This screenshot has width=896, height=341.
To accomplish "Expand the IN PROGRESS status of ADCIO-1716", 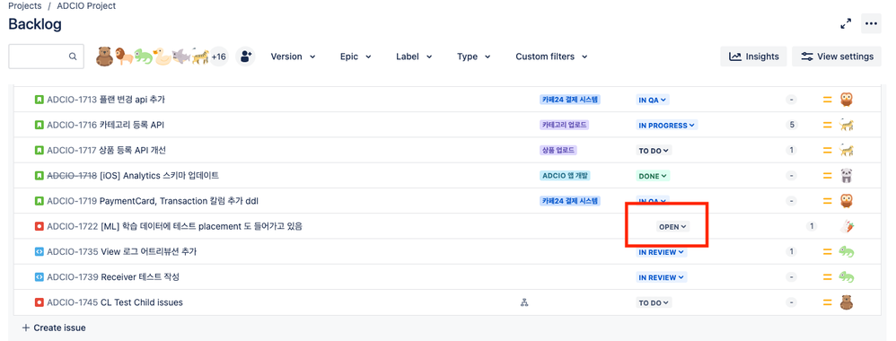I will (x=666, y=125).
